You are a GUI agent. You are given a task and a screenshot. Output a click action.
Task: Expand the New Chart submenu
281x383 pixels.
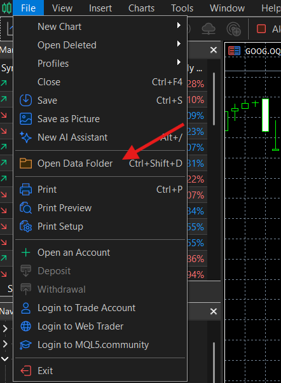(x=100, y=27)
